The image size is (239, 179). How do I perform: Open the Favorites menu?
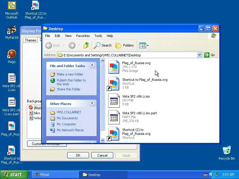point(83,36)
